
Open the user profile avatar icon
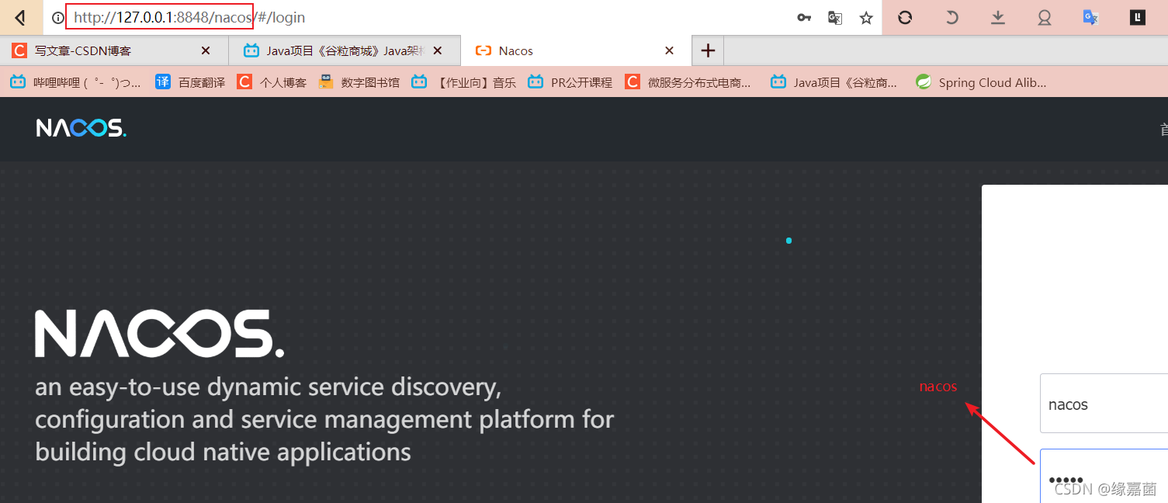coord(1045,17)
